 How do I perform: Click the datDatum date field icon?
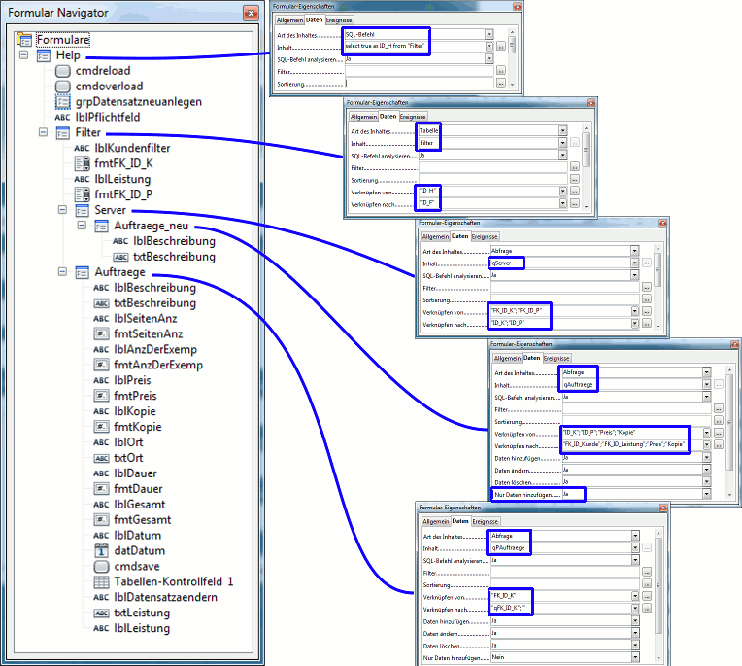[102, 550]
